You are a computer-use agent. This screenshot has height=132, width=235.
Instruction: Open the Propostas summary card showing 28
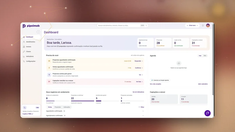point(163,43)
